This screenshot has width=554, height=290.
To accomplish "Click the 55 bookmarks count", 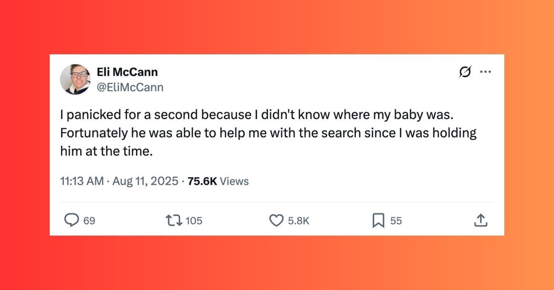I will pos(396,221).
